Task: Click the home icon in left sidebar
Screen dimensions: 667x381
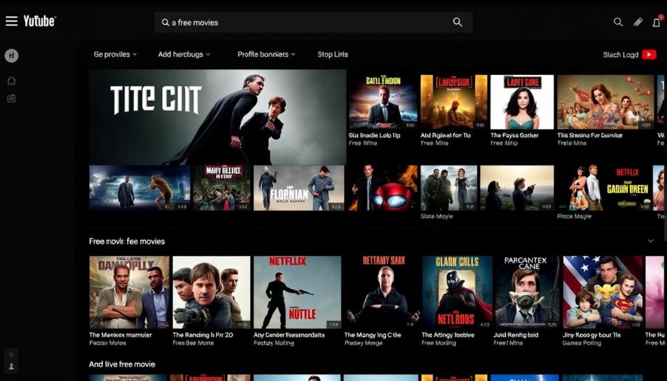Action: click(12, 81)
